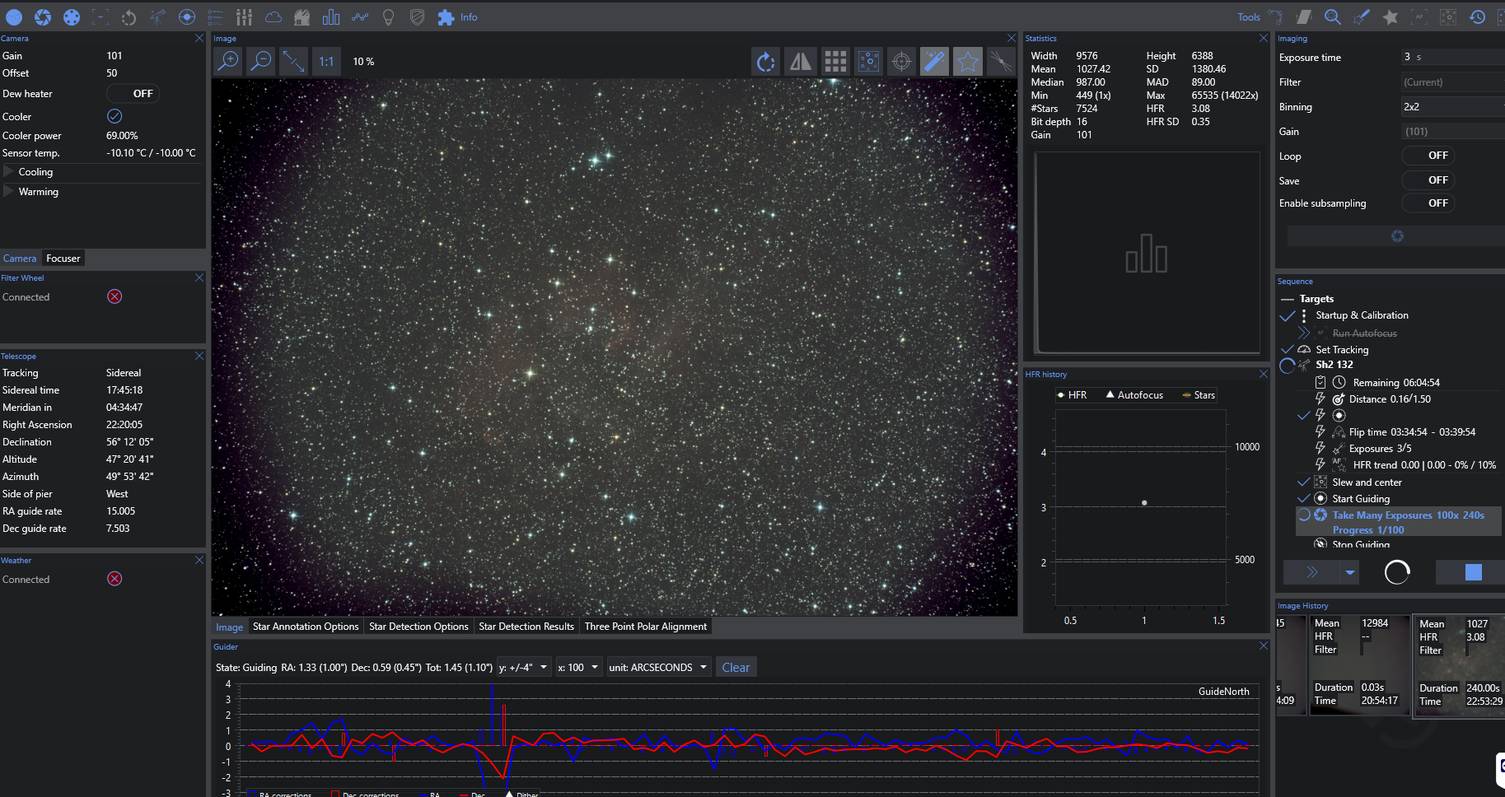Turn on the Loop toggle
This screenshot has height=797, width=1505.
pos(1428,156)
